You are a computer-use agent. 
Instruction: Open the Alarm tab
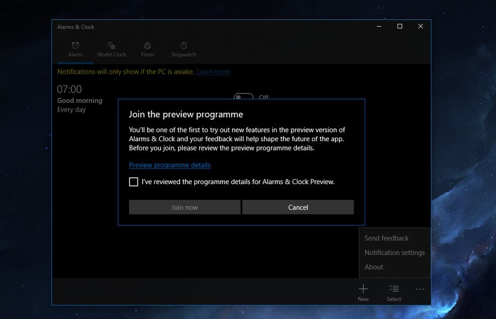[75, 50]
